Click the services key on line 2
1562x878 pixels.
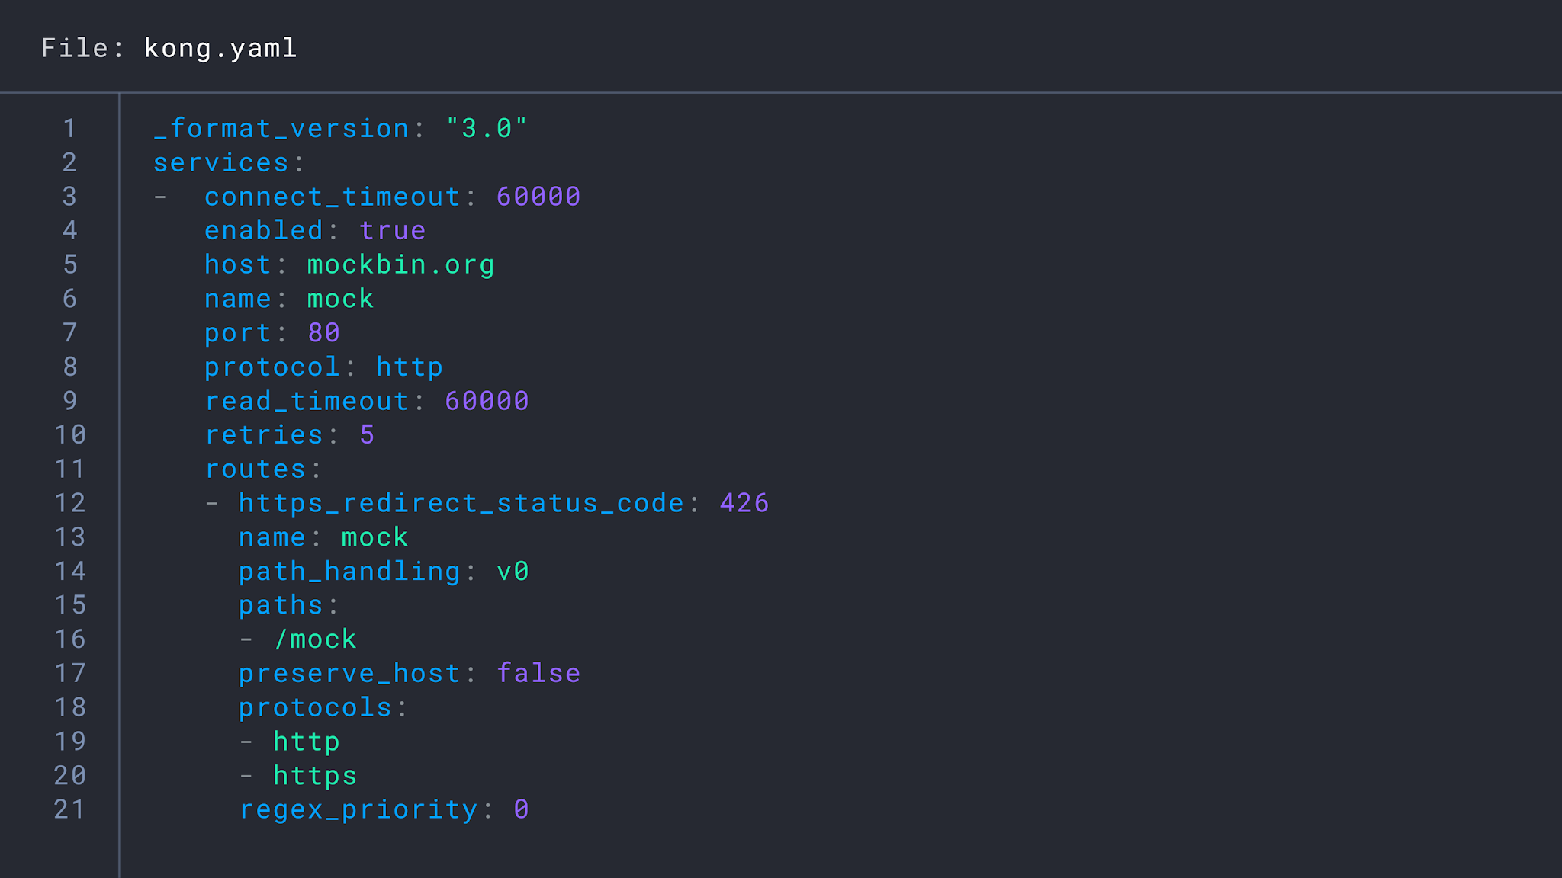[220, 162]
